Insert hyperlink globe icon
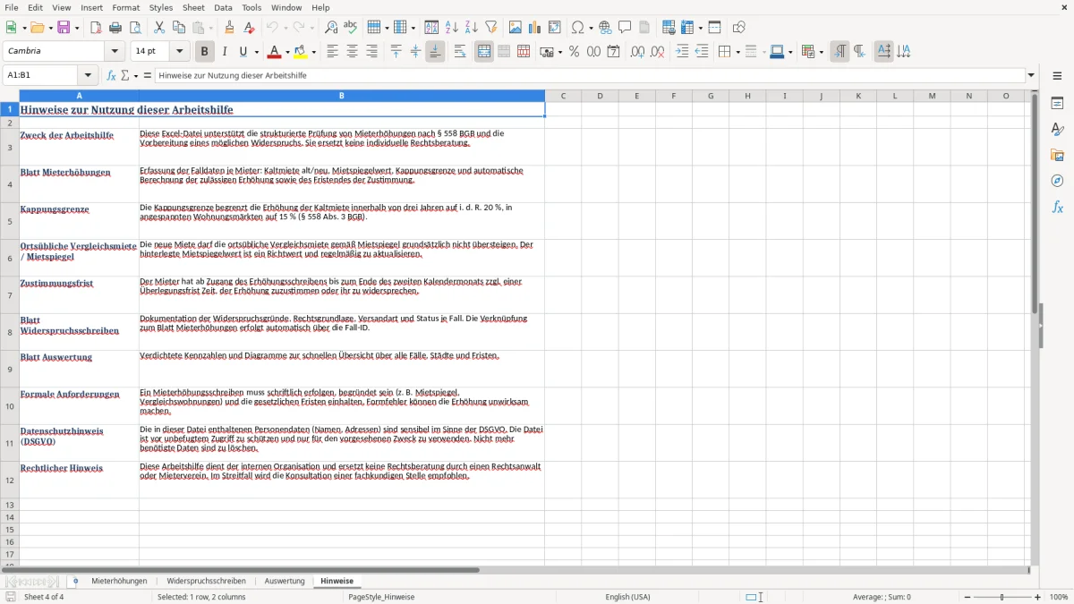Viewport: 1074px width, 604px height. [x=605, y=28]
